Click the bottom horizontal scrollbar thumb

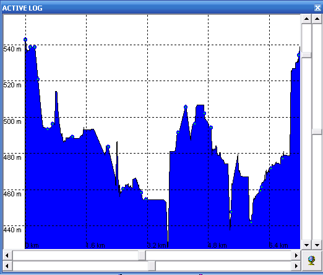pos(152,266)
